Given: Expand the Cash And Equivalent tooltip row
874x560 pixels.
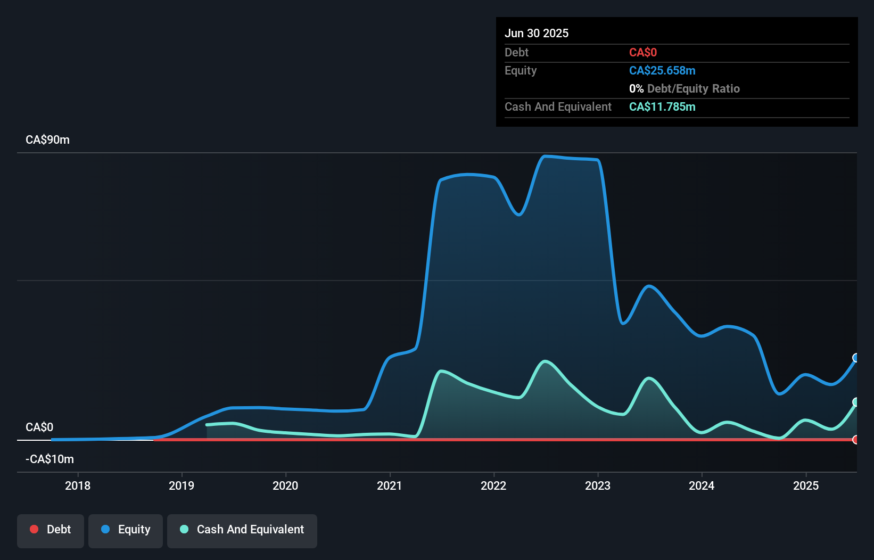Looking at the screenshot, I should pos(558,106).
